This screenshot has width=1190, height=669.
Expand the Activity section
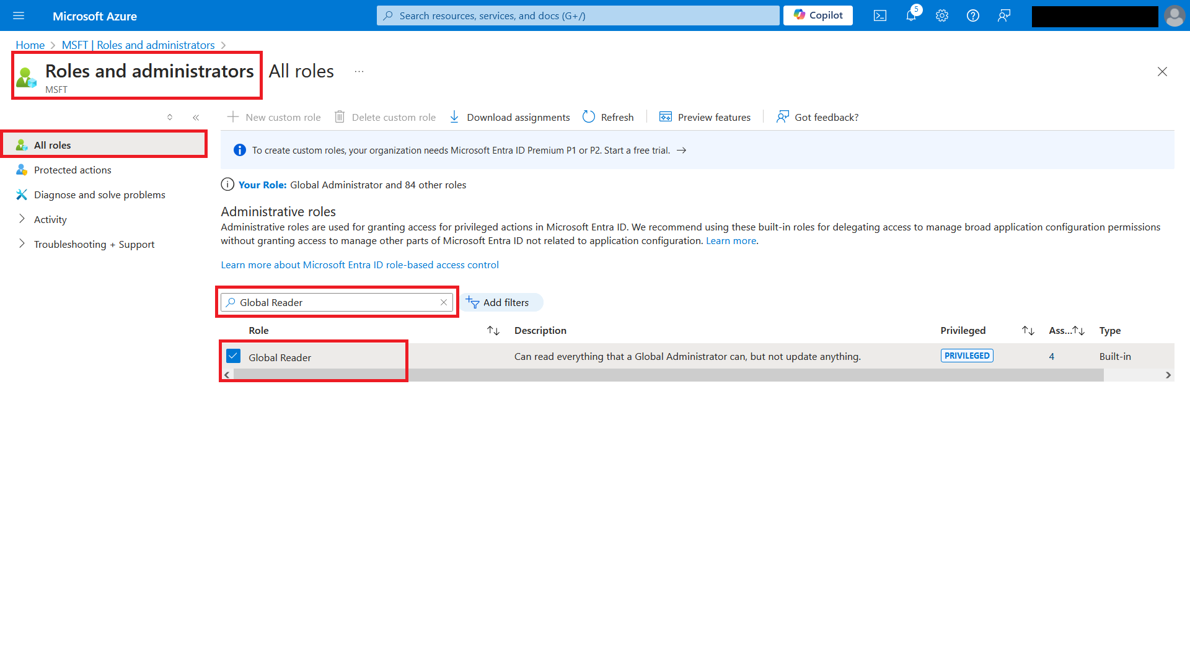pyautogui.click(x=22, y=219)
